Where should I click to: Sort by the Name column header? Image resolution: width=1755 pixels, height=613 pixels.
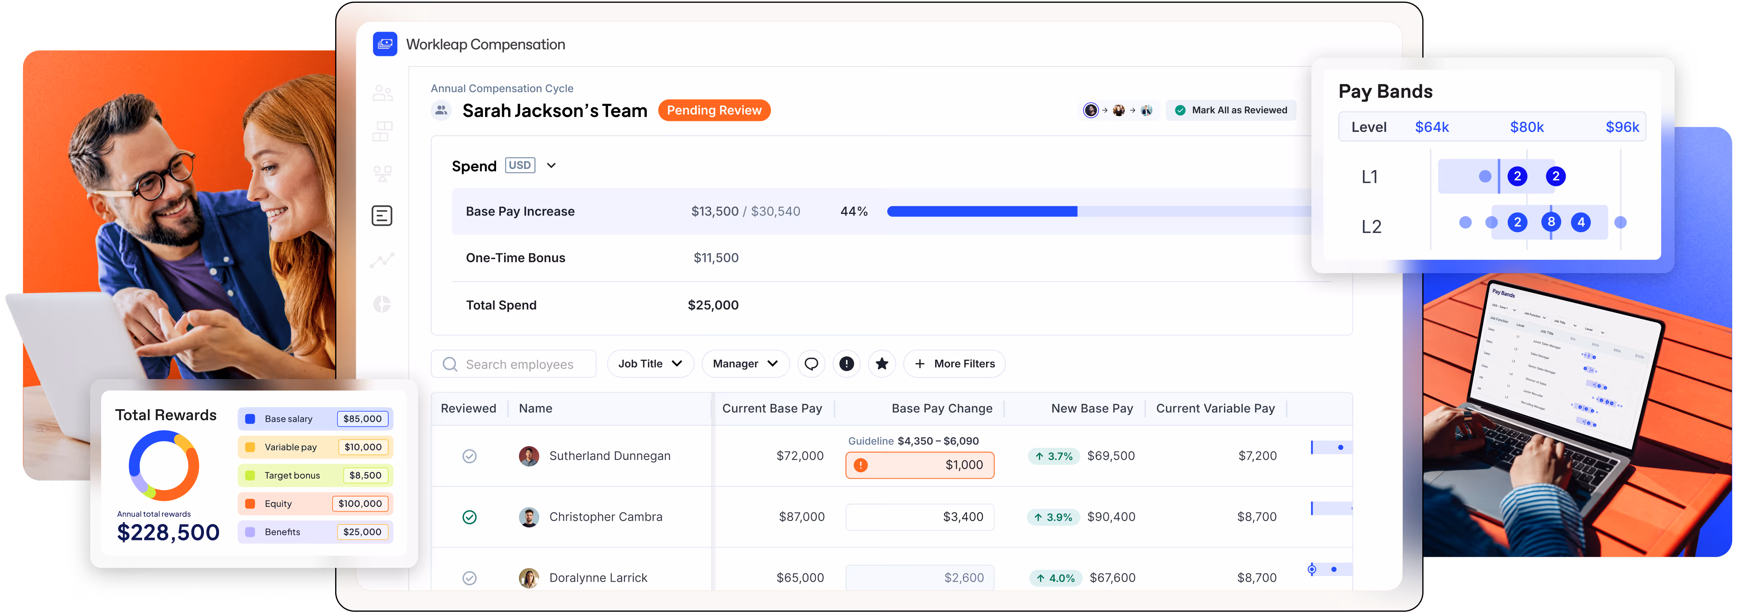(535, 409)
